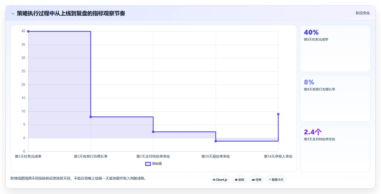Select the data point for 第7天支付转化率变化
This screenshot has width=381, height=194.
click(153, 132)
